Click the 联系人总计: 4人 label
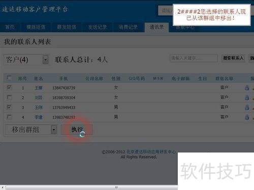This screenshot has height=190, width=254. point(81,60)
